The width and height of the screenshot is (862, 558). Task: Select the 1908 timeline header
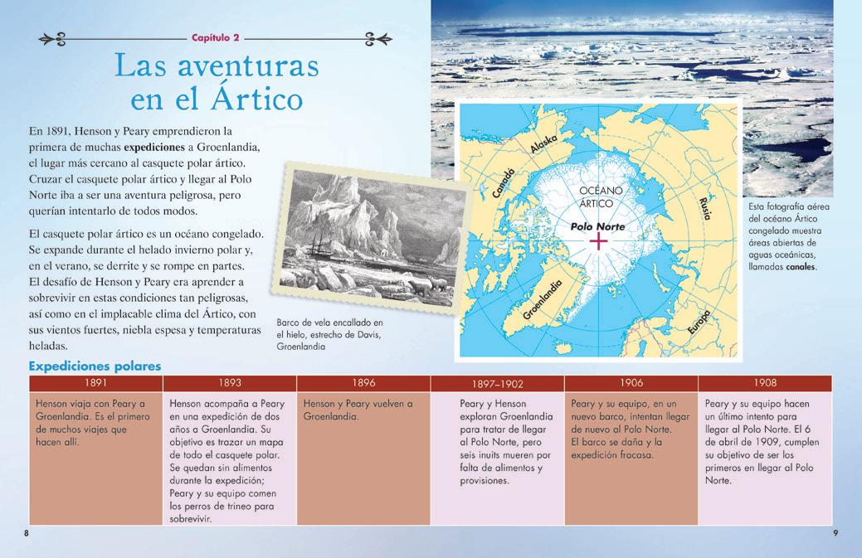(765, 383)
